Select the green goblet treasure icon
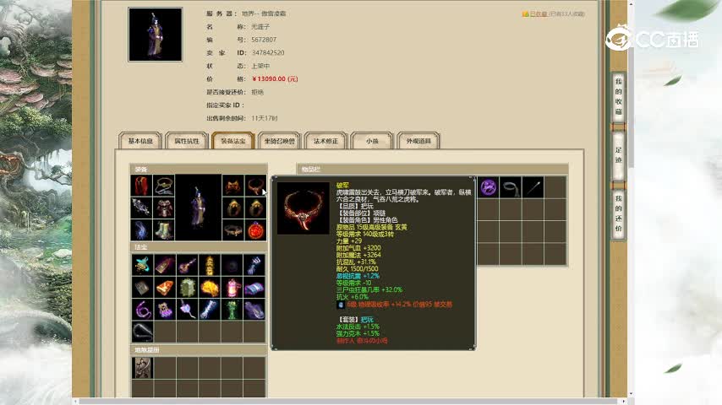 pos(232,310)
